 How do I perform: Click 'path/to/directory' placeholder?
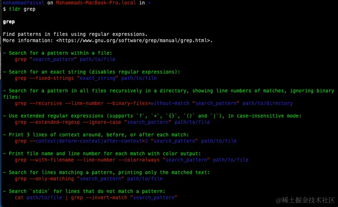tap(267, 103)
